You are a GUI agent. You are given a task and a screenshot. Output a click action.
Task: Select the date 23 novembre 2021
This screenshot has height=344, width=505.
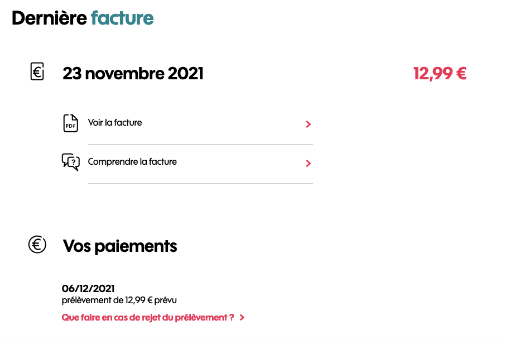click(x=133, y=73)
